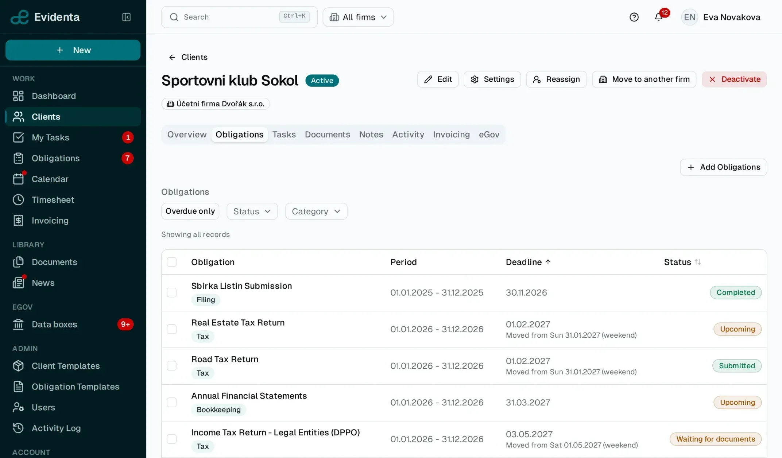Viewport: 782px width, 458px height.
Task: Select all obligations with header checkbox
Action: point(171,262)
